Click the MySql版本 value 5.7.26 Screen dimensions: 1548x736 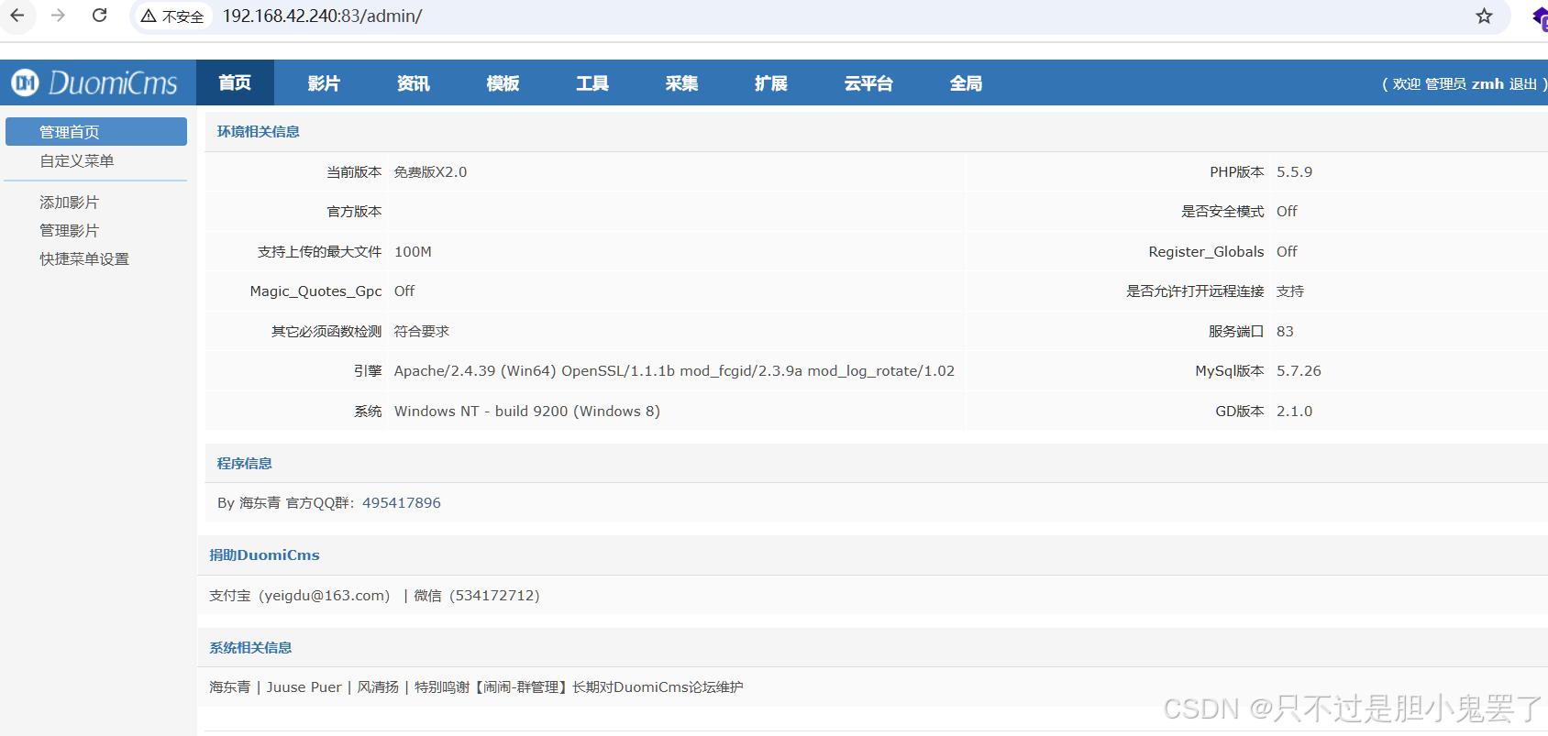tap(1299, 371)
